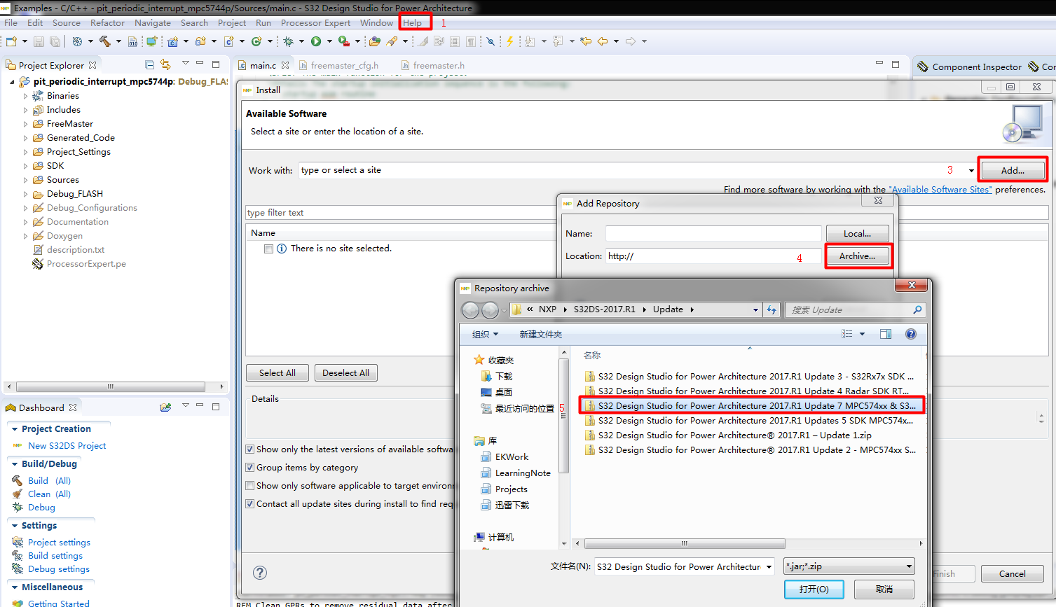
Task: Click the 打开(O) open button
Action: (814, 589)
